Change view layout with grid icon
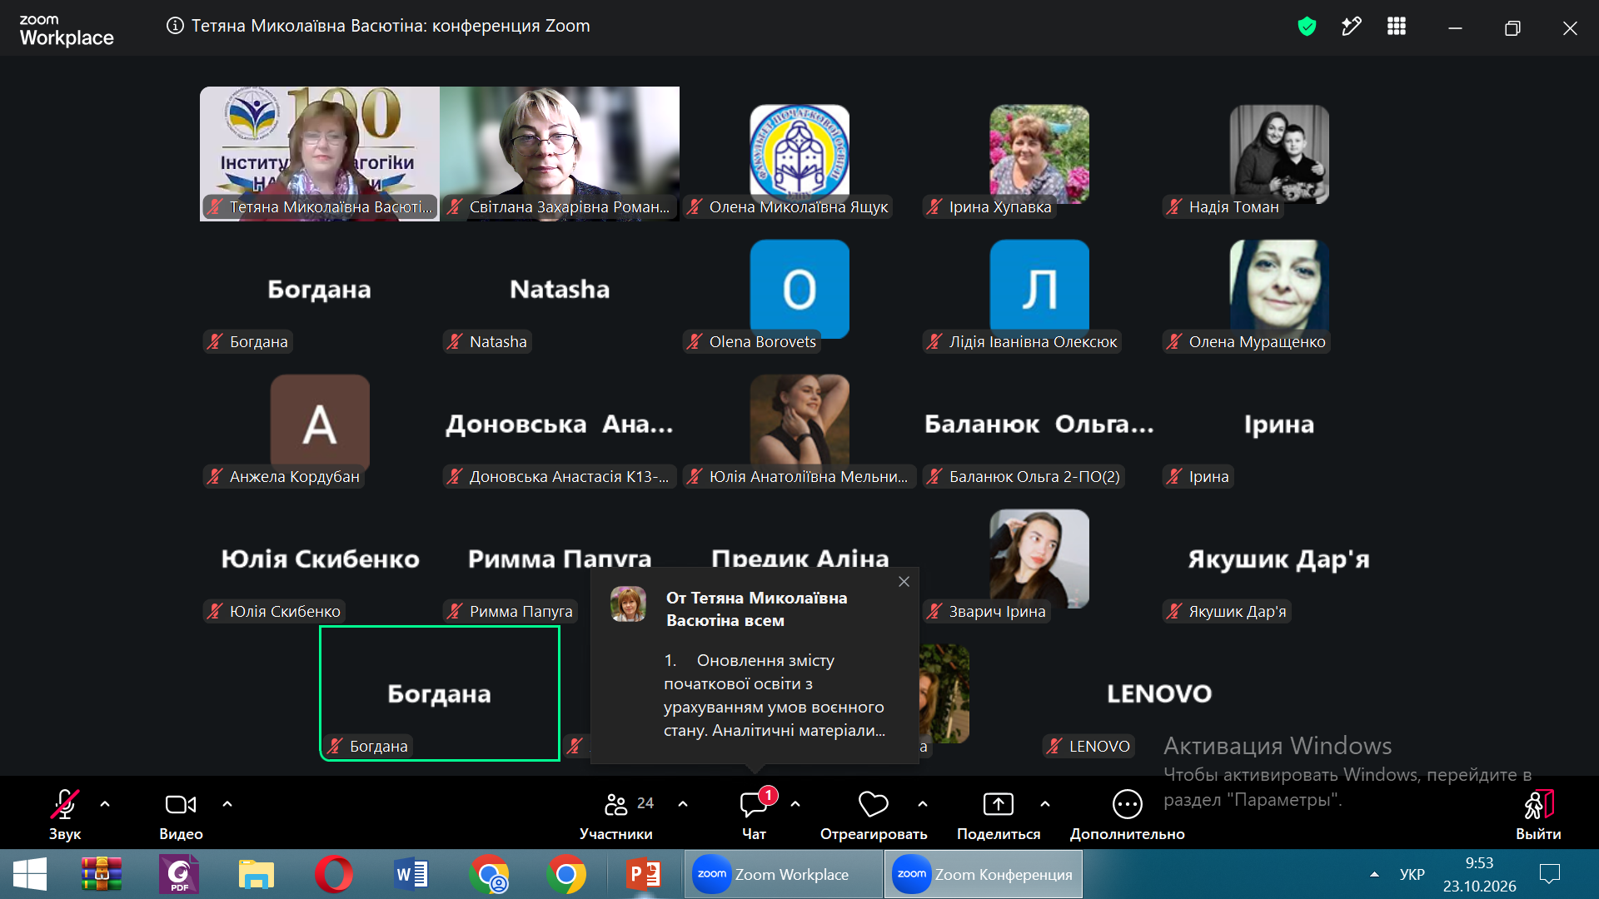The width and height of the screenshot is (1599, 899). (x=1397, y=27)
